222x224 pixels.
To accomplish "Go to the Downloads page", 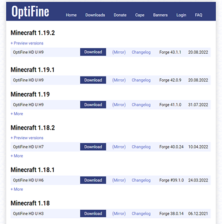I will [x=95, y=15].
